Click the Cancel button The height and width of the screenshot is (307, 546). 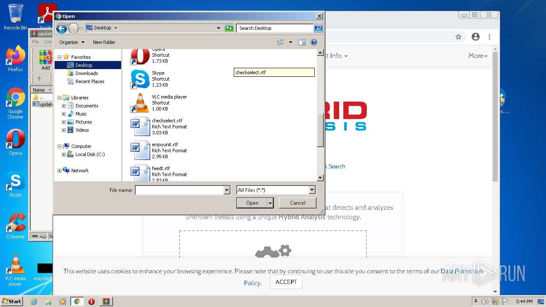pos(297,203)
